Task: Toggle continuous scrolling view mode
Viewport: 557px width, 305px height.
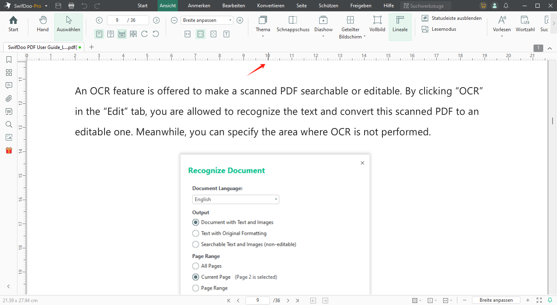Action: tap(122, 34)
